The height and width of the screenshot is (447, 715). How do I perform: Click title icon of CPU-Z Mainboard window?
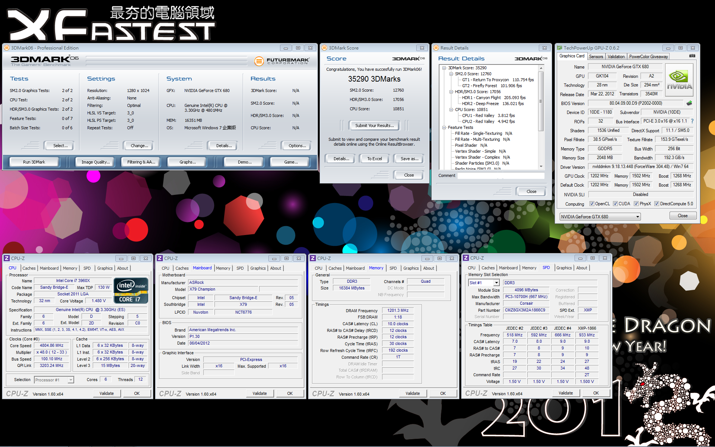point(160,258)
